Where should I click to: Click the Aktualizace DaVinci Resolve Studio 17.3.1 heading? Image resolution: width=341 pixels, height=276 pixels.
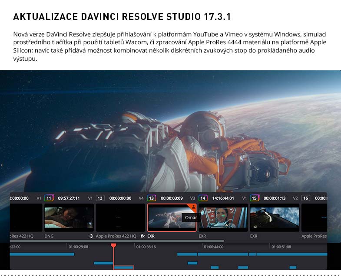click(x=122, y=17)
